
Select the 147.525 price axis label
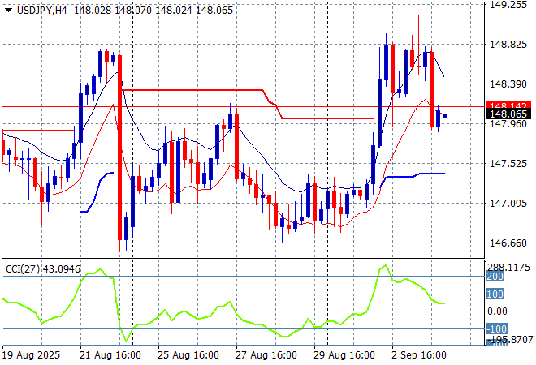click(508, 164)
